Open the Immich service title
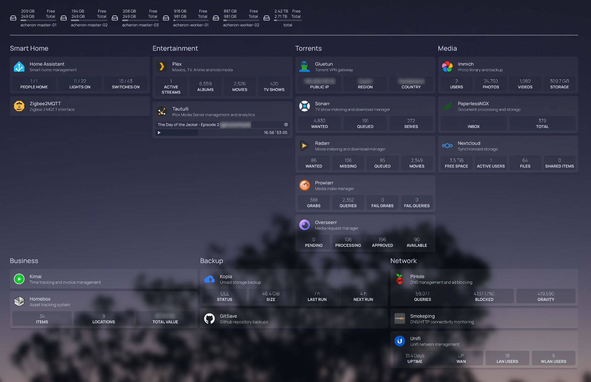Screen dimensions: 591x382 466,64
